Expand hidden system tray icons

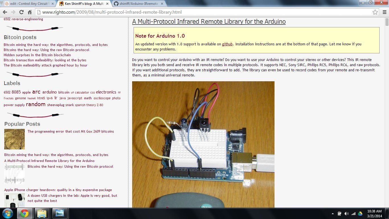pyautogui.click(x=333, y=213)
